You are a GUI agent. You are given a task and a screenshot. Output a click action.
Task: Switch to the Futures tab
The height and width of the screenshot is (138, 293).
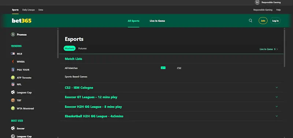point(82,48)
